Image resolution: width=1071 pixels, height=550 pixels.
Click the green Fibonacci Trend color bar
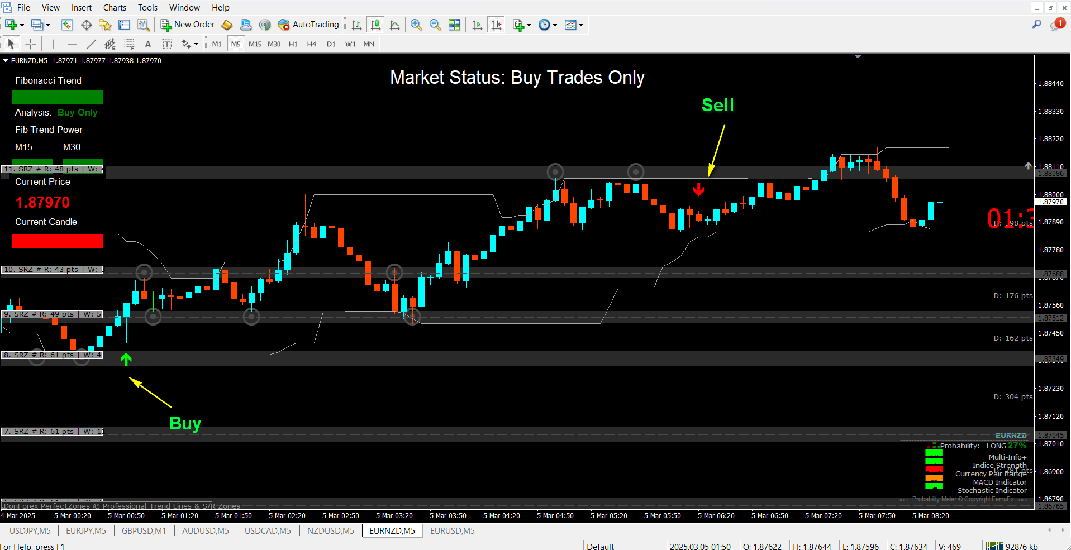57,97
